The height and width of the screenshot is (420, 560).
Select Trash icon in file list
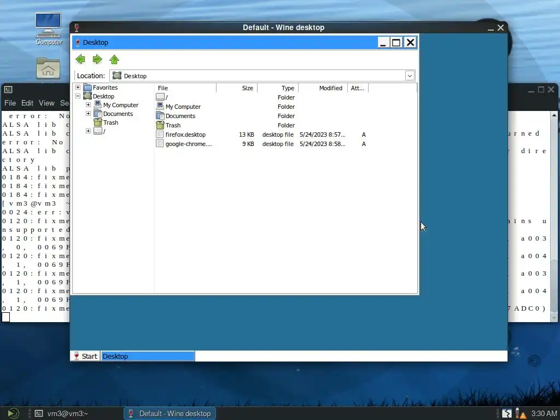coord(160,125)
